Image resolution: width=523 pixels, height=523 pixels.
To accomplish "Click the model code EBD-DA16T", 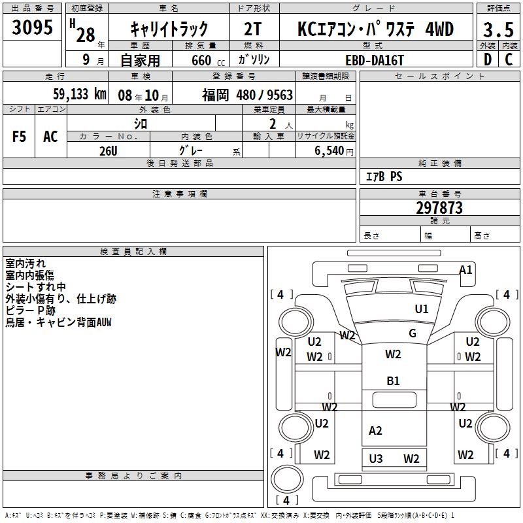I will point(375,61).
